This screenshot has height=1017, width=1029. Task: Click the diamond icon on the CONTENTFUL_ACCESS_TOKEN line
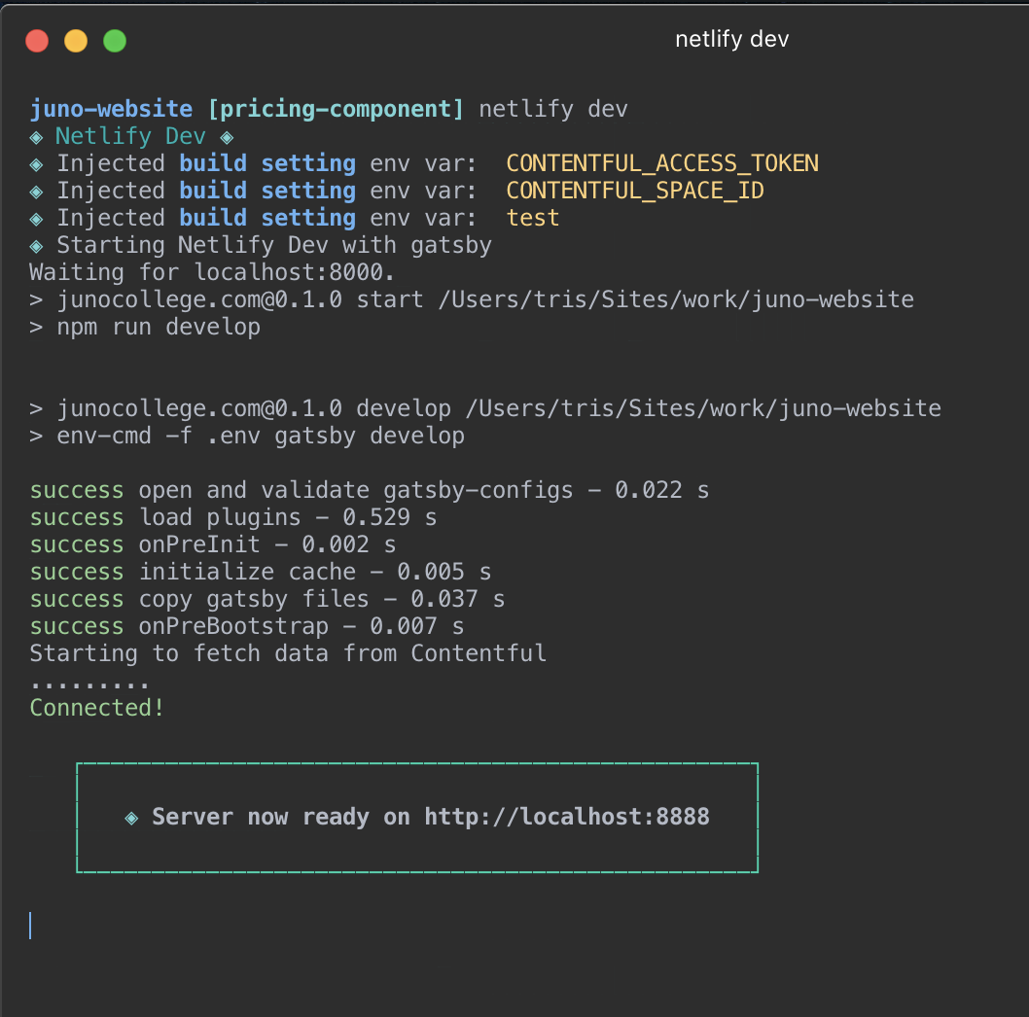click(x=37, y=164)
